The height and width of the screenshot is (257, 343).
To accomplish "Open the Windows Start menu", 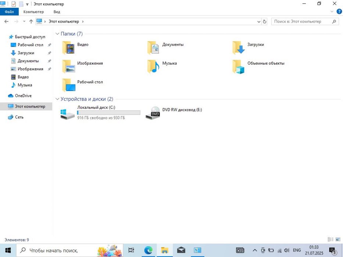I will (x=8, y=250).
